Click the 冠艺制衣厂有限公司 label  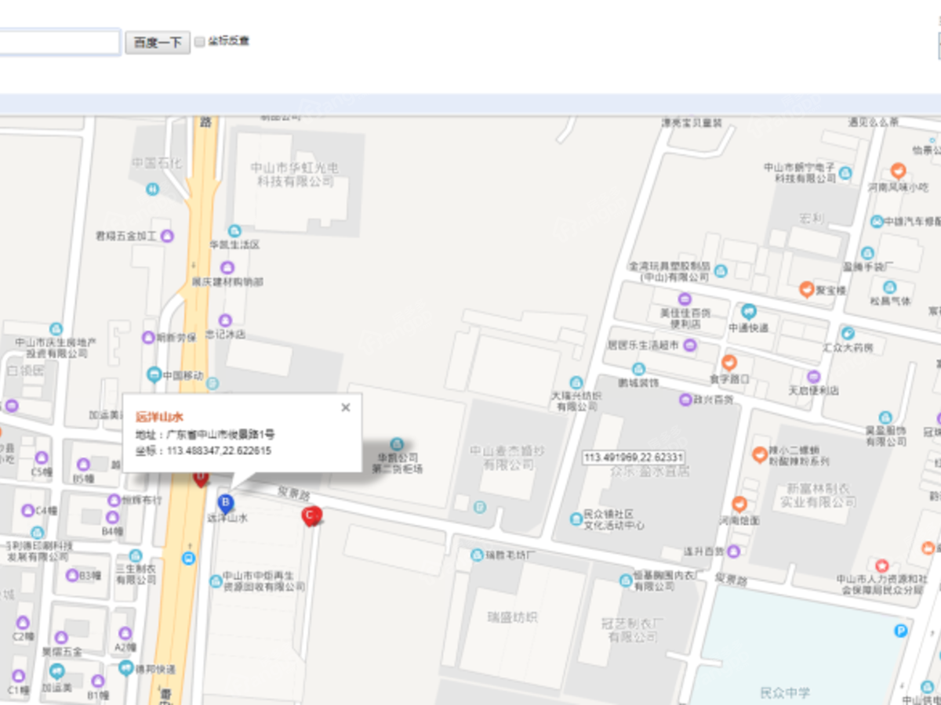(634, 631)
